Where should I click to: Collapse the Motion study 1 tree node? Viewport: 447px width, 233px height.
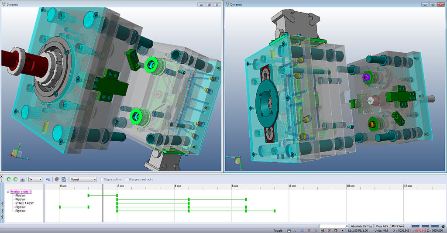(x=7, y=192)
